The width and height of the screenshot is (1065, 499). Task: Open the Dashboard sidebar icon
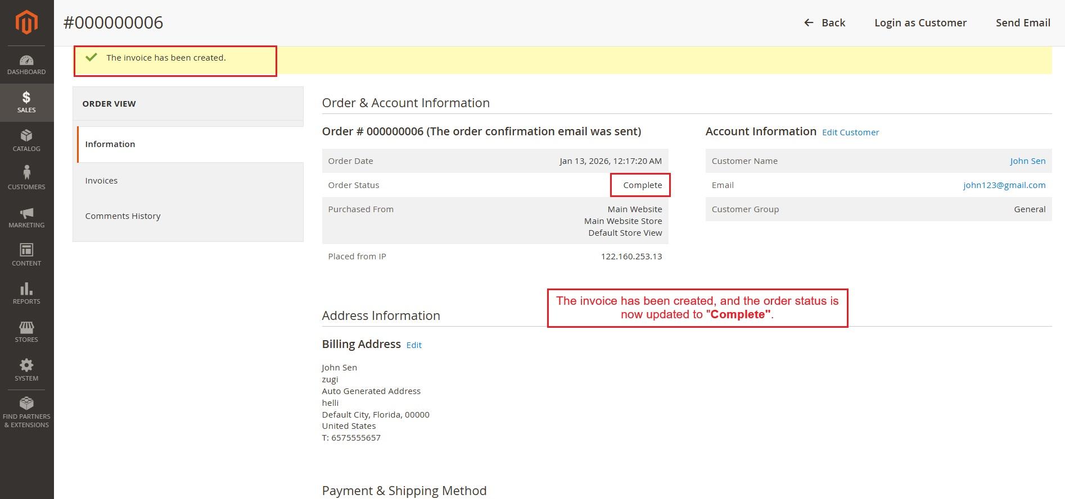26,61
